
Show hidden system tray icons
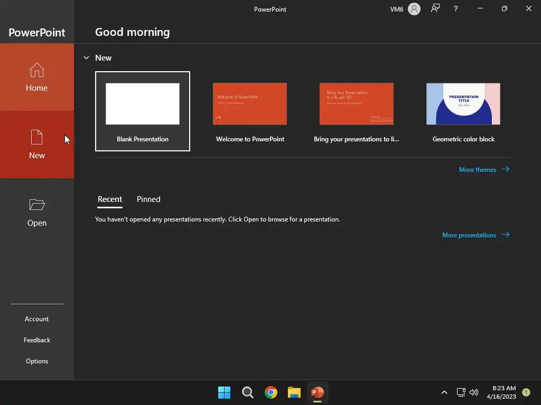click(444, 392)
